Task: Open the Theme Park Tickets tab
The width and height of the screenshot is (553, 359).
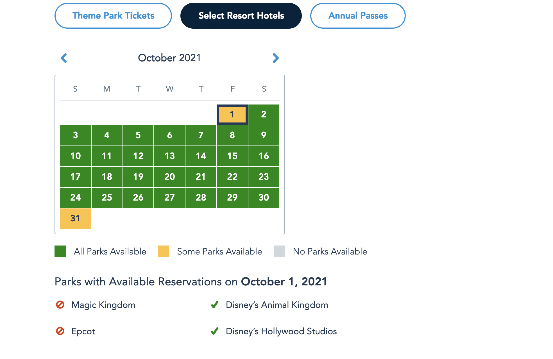Action: pyautogui.click(x=113, y=16)
